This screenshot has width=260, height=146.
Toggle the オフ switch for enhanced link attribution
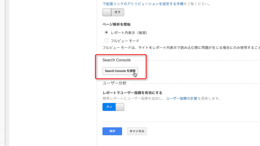113,12
